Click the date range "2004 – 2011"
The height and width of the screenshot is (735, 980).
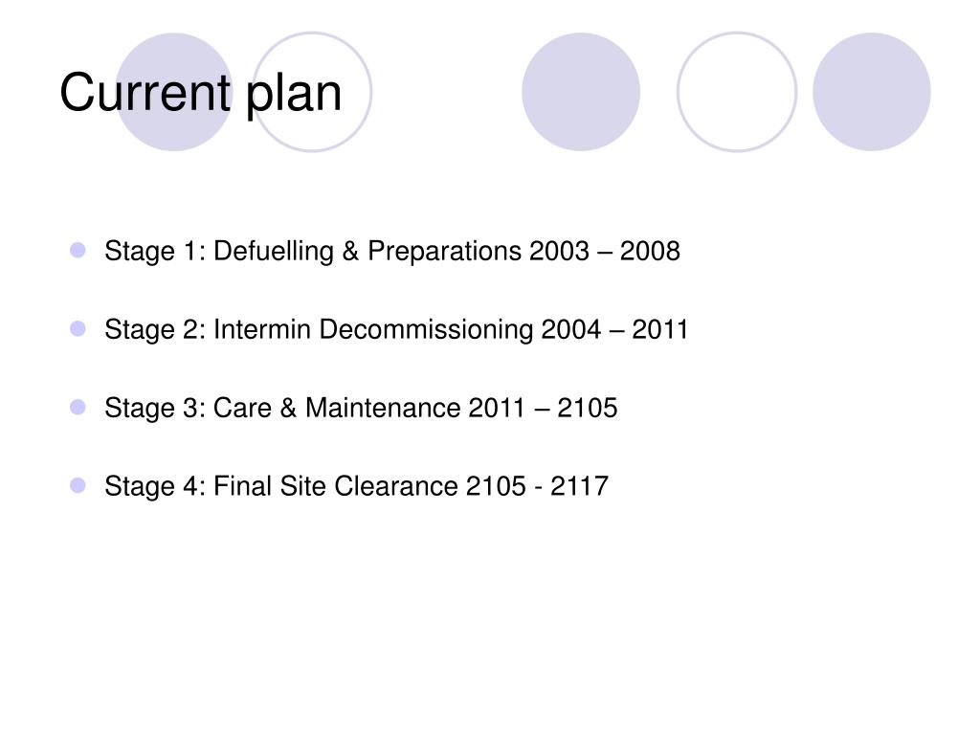click(x=614, y=329)
